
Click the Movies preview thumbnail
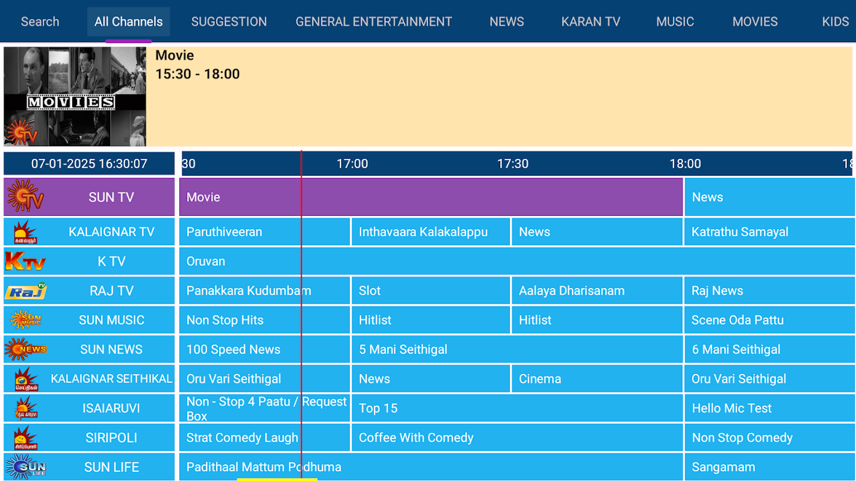click(x=75, y=96)
